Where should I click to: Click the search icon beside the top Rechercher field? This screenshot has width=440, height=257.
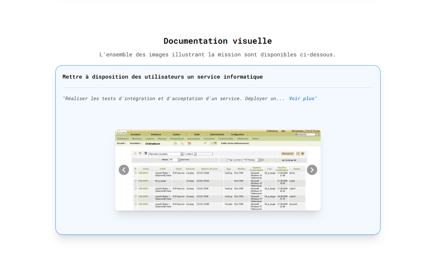[318, 135]
